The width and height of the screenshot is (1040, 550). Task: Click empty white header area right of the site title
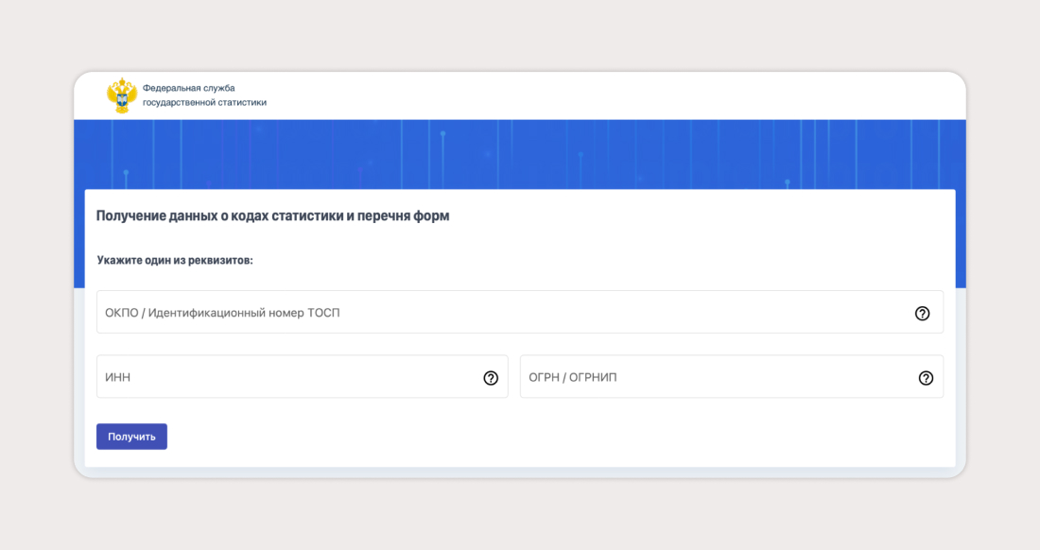click(615, 95)
